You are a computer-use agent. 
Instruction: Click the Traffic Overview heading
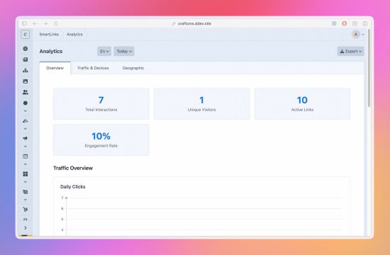coord(73,168)
